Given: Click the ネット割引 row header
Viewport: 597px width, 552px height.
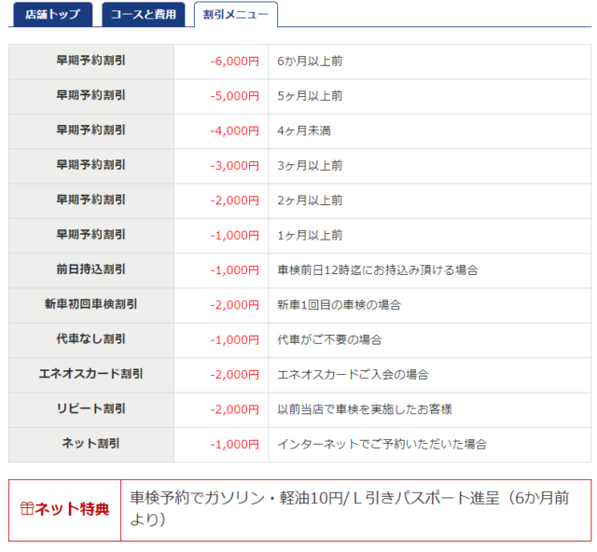Looking at the screenshot, I should pyautogui.click(x=91, y=444).
